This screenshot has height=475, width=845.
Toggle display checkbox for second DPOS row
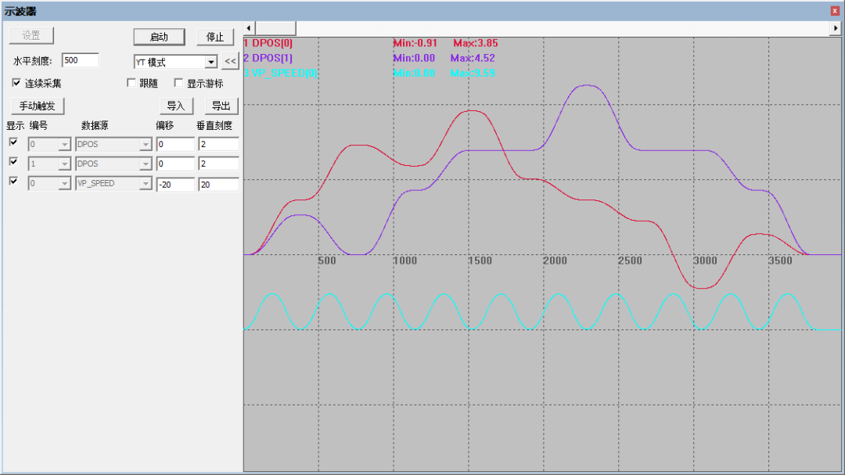14,162
